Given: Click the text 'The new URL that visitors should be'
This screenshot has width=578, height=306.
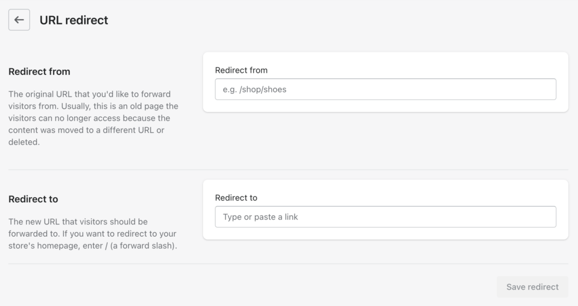Looking at the screenshot, I should pyautogui.click(x=78, y=221).
